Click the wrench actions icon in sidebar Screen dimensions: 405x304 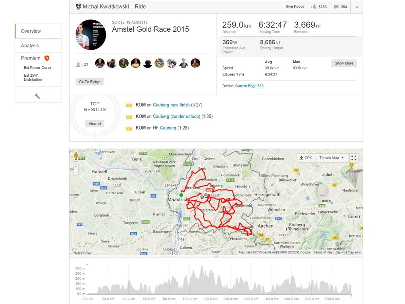(x=38, y=96)
